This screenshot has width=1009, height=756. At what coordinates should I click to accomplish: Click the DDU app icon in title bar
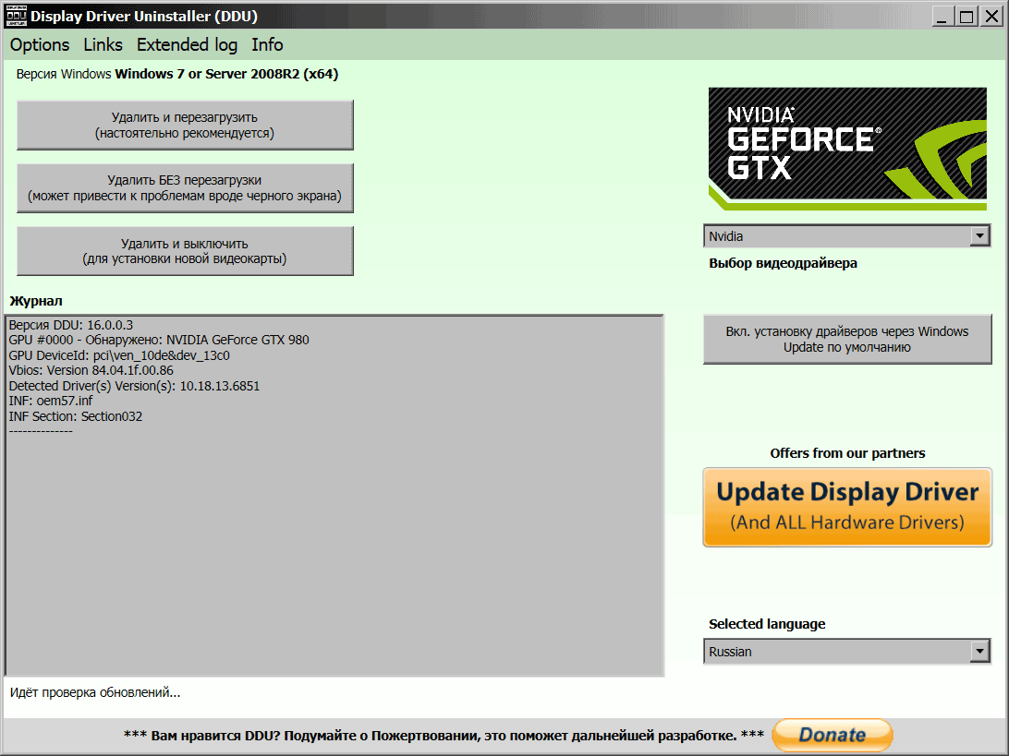coord(17,16)
